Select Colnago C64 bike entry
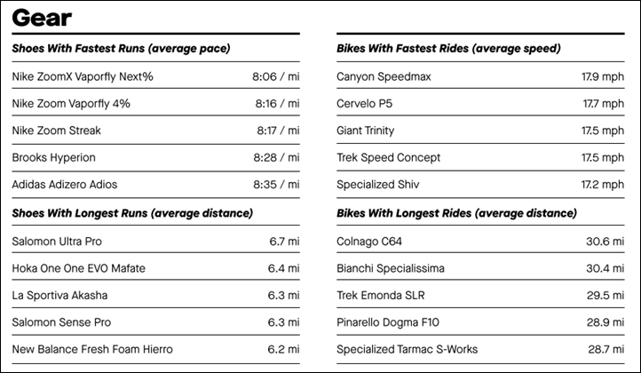 [x=480, y=242]
